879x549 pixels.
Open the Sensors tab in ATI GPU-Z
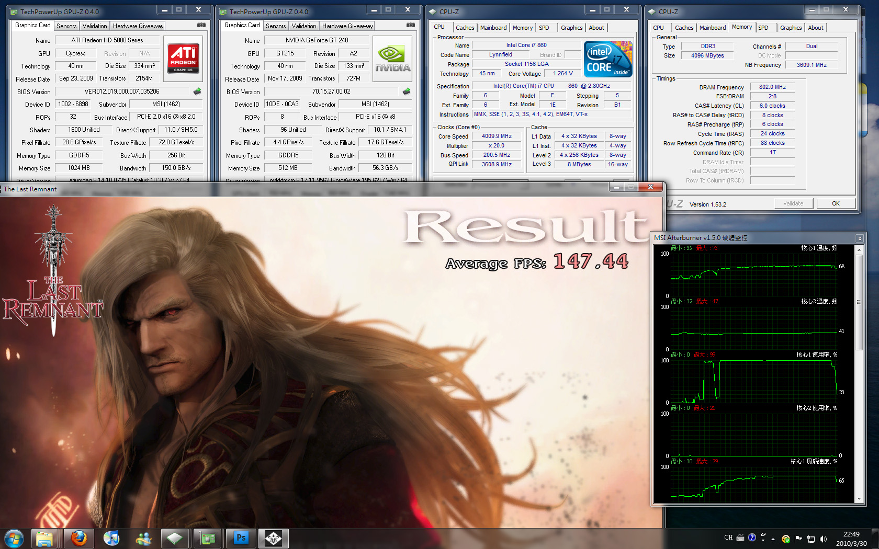coord(66,26)
